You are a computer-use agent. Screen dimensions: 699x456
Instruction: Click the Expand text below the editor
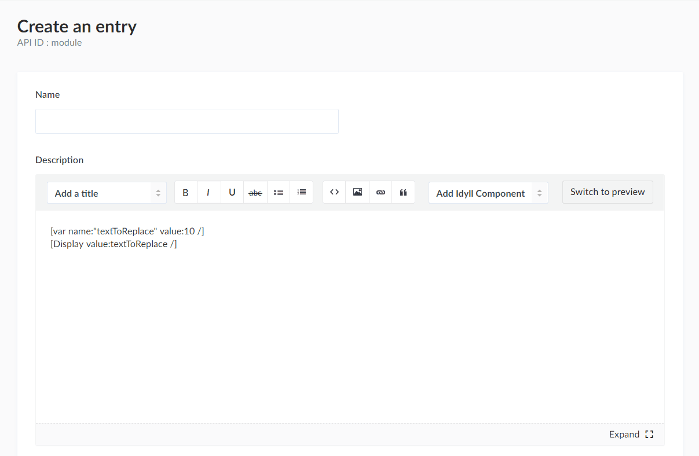(624, 435)
